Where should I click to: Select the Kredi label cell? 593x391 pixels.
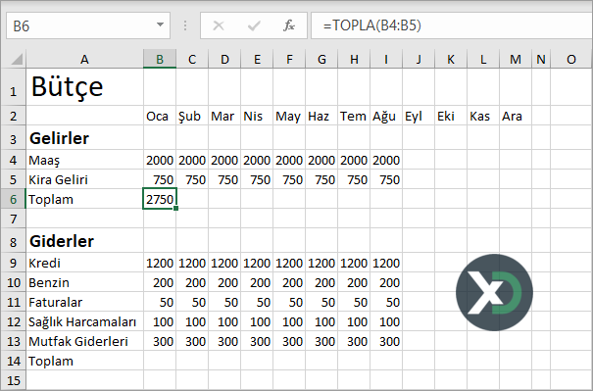84,263
